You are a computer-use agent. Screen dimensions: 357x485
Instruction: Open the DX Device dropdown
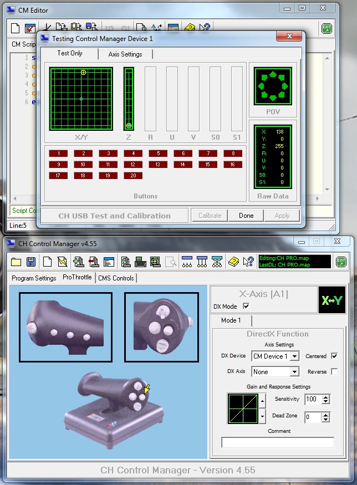pyautogui.click(x=295, y=356)
